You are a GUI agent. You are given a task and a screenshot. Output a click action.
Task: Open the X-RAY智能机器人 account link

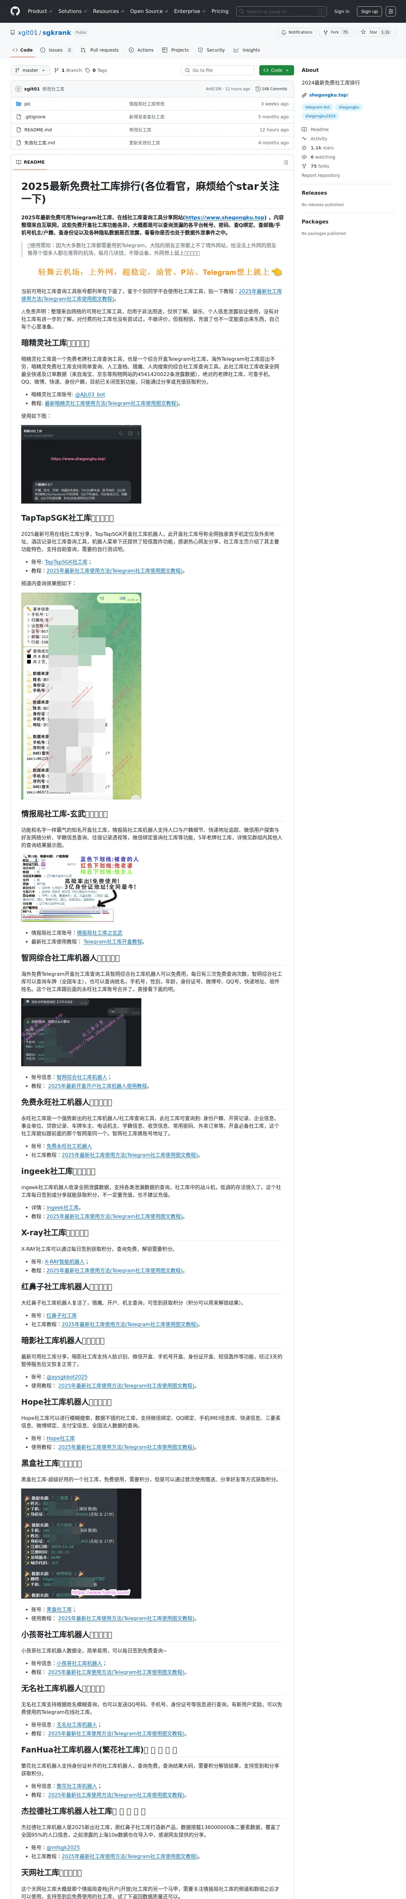(64, 1261)
